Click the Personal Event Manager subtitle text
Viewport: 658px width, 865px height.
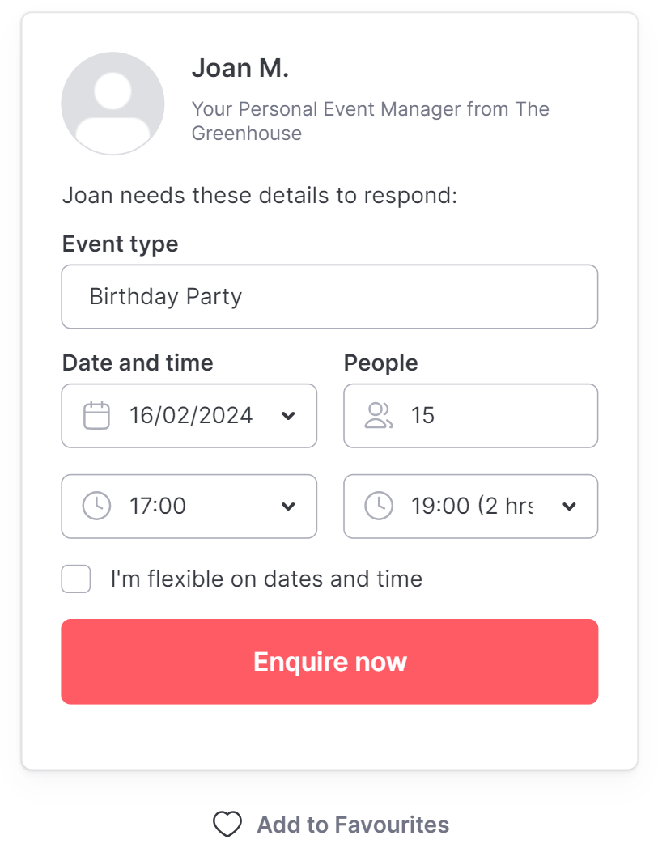[371, 121]
